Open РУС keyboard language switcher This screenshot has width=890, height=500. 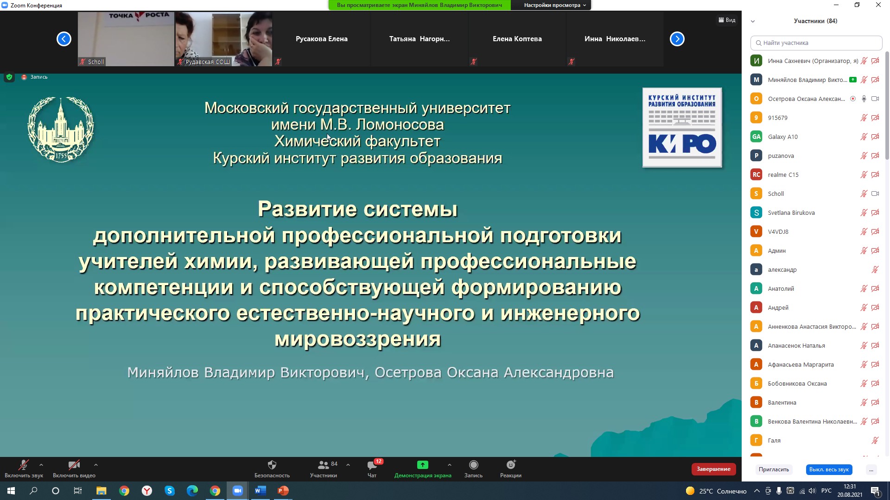pyautogui.click(x=826, y=491)
